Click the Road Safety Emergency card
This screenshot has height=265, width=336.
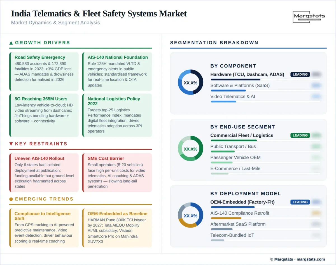pos(44,71)
